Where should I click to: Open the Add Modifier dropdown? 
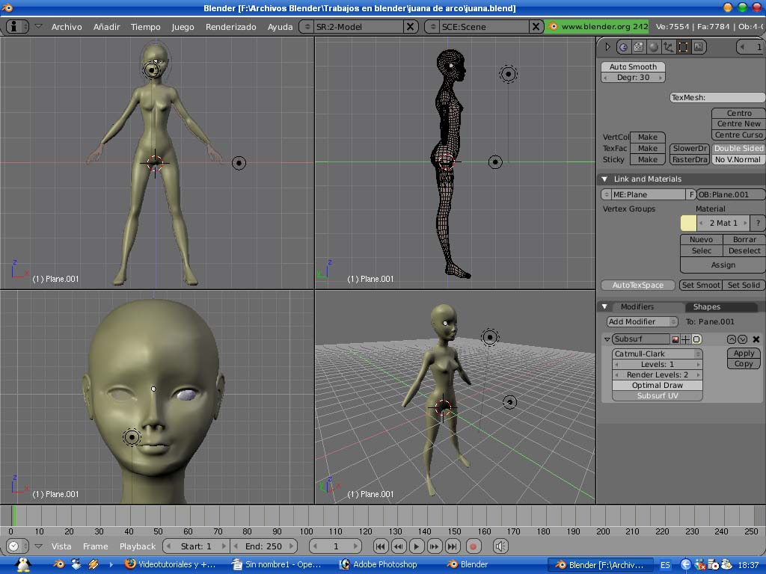(x=642, y=322)
